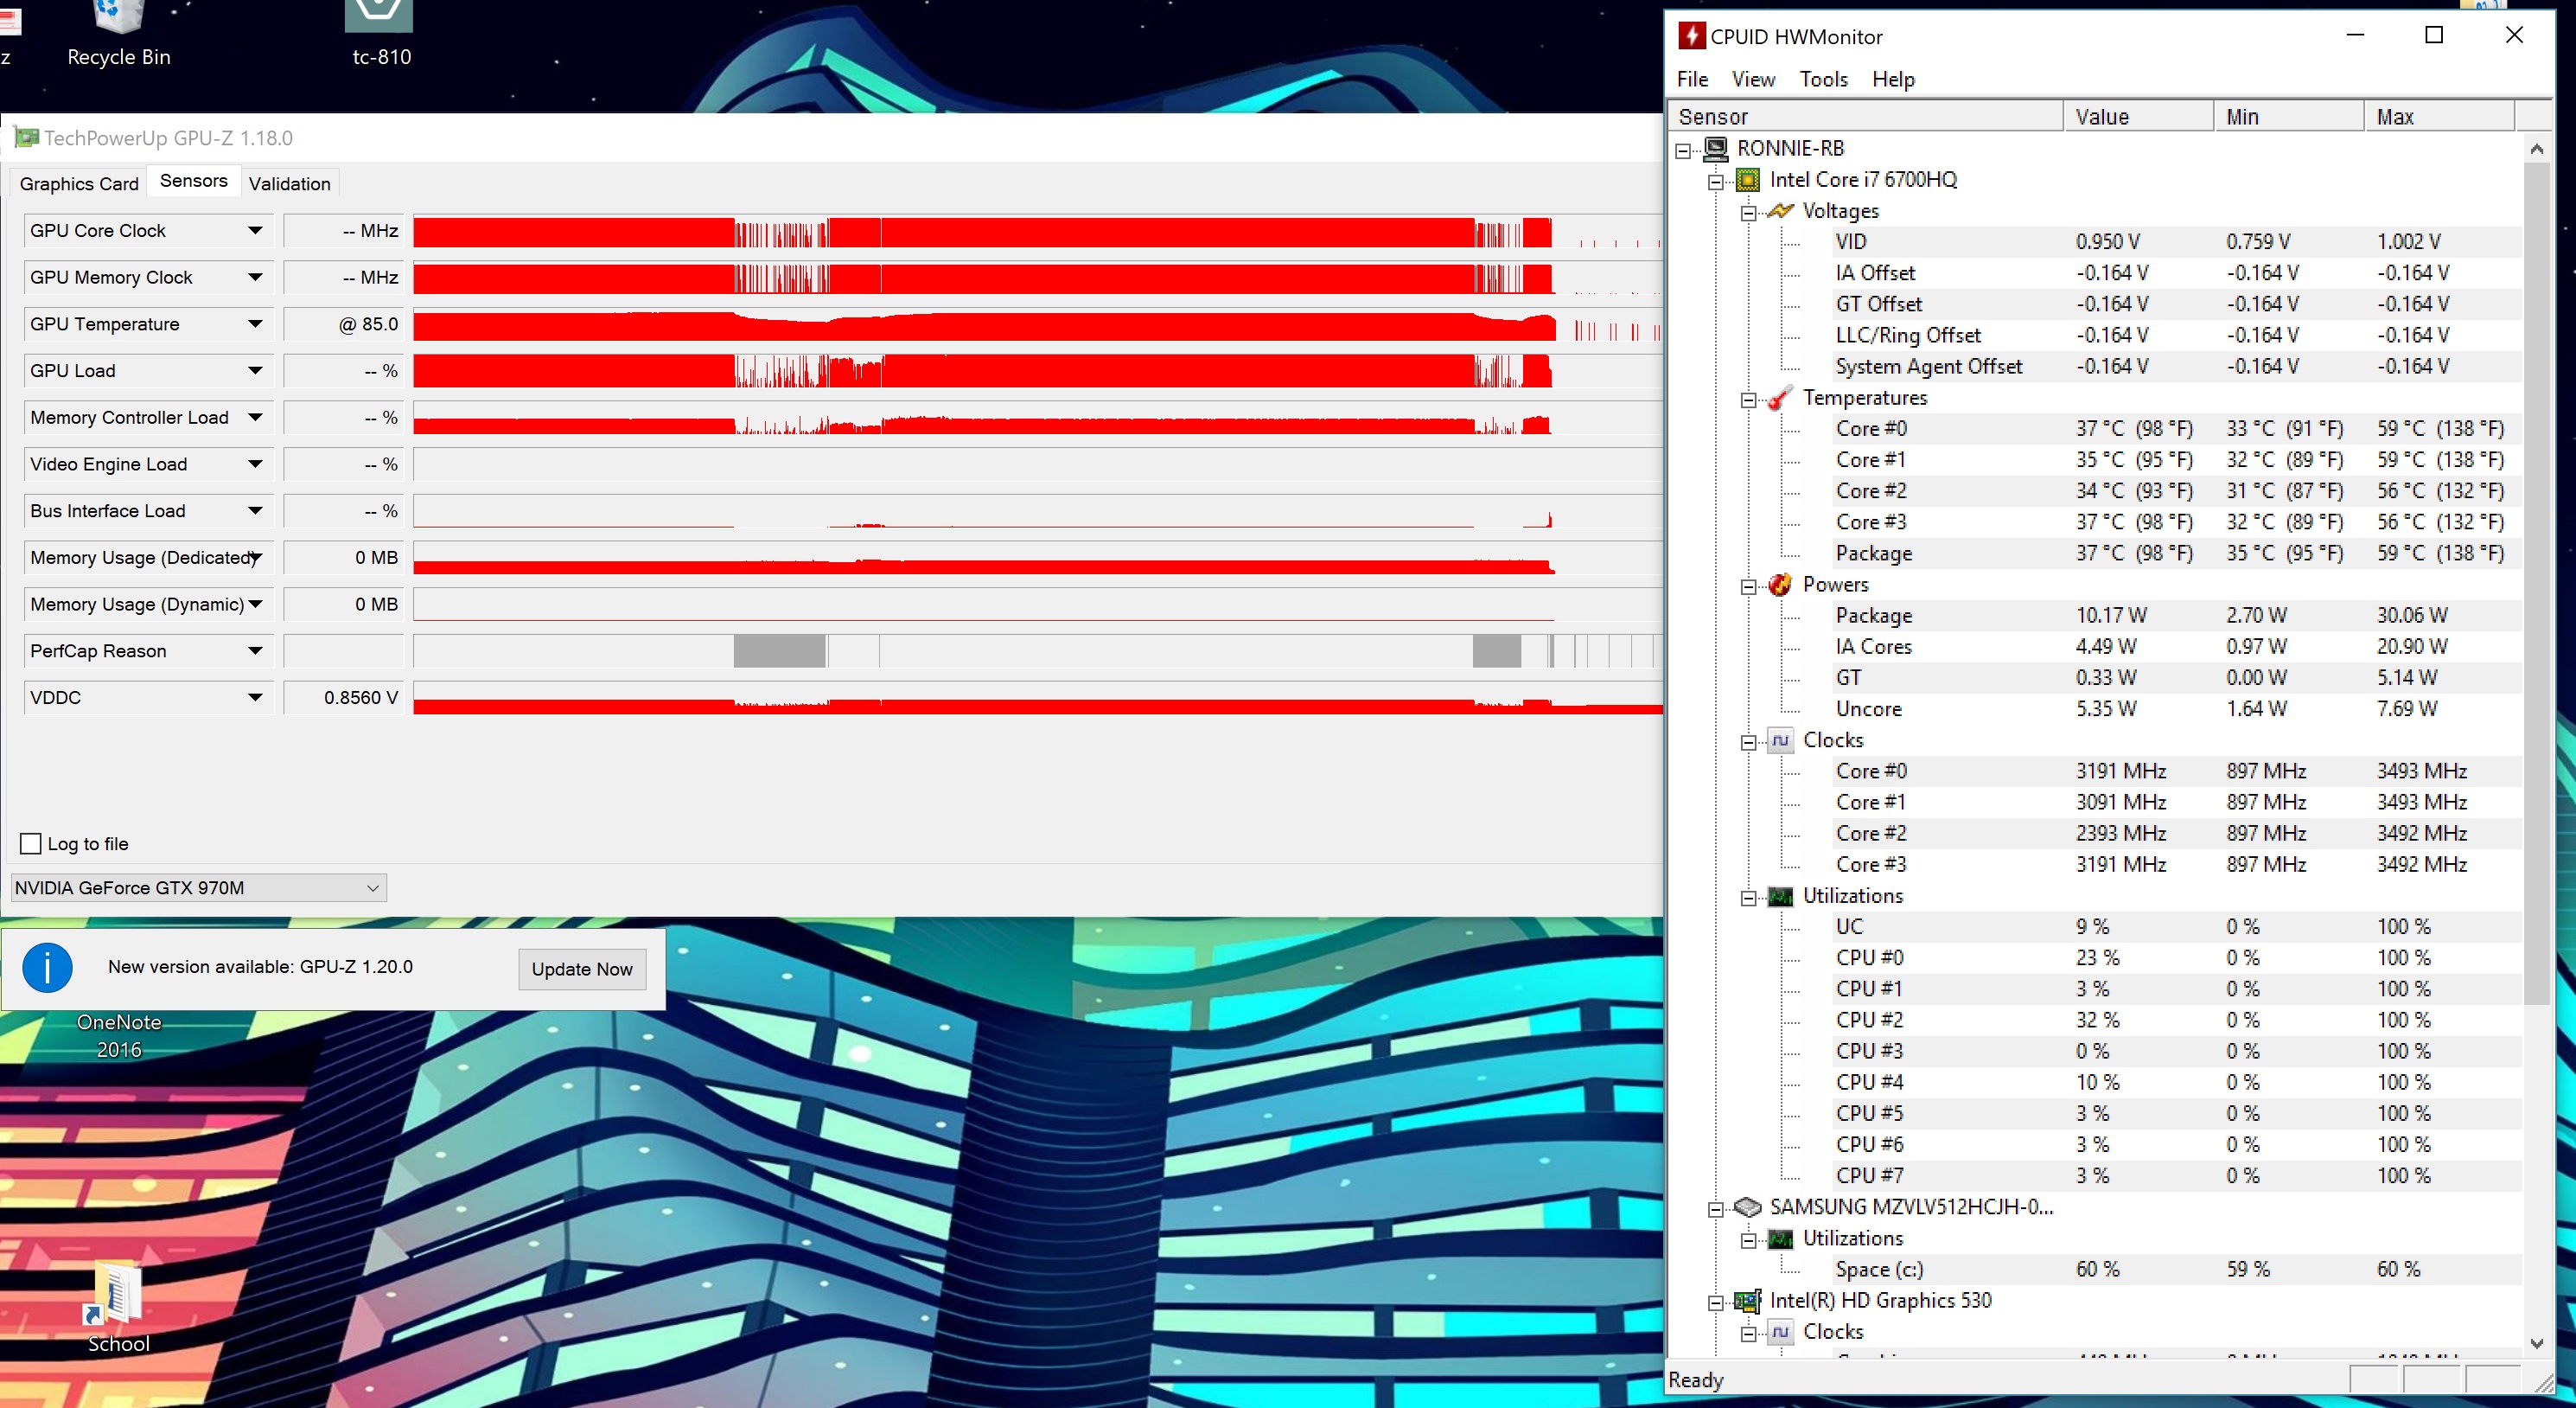Click the CPU Utilizations graph icon
Image resolution: width=2576 pixels, height=1408 pixels.
1780,897
